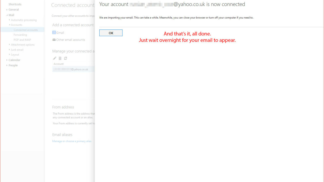324x182 pixels.
Task: Click the 'We are importing your email' message
Action: pyautogui.click(x=176, y=18)
